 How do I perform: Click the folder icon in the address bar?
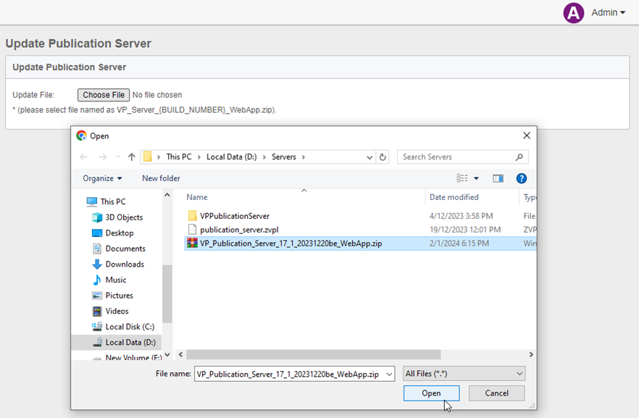[148, 157]
